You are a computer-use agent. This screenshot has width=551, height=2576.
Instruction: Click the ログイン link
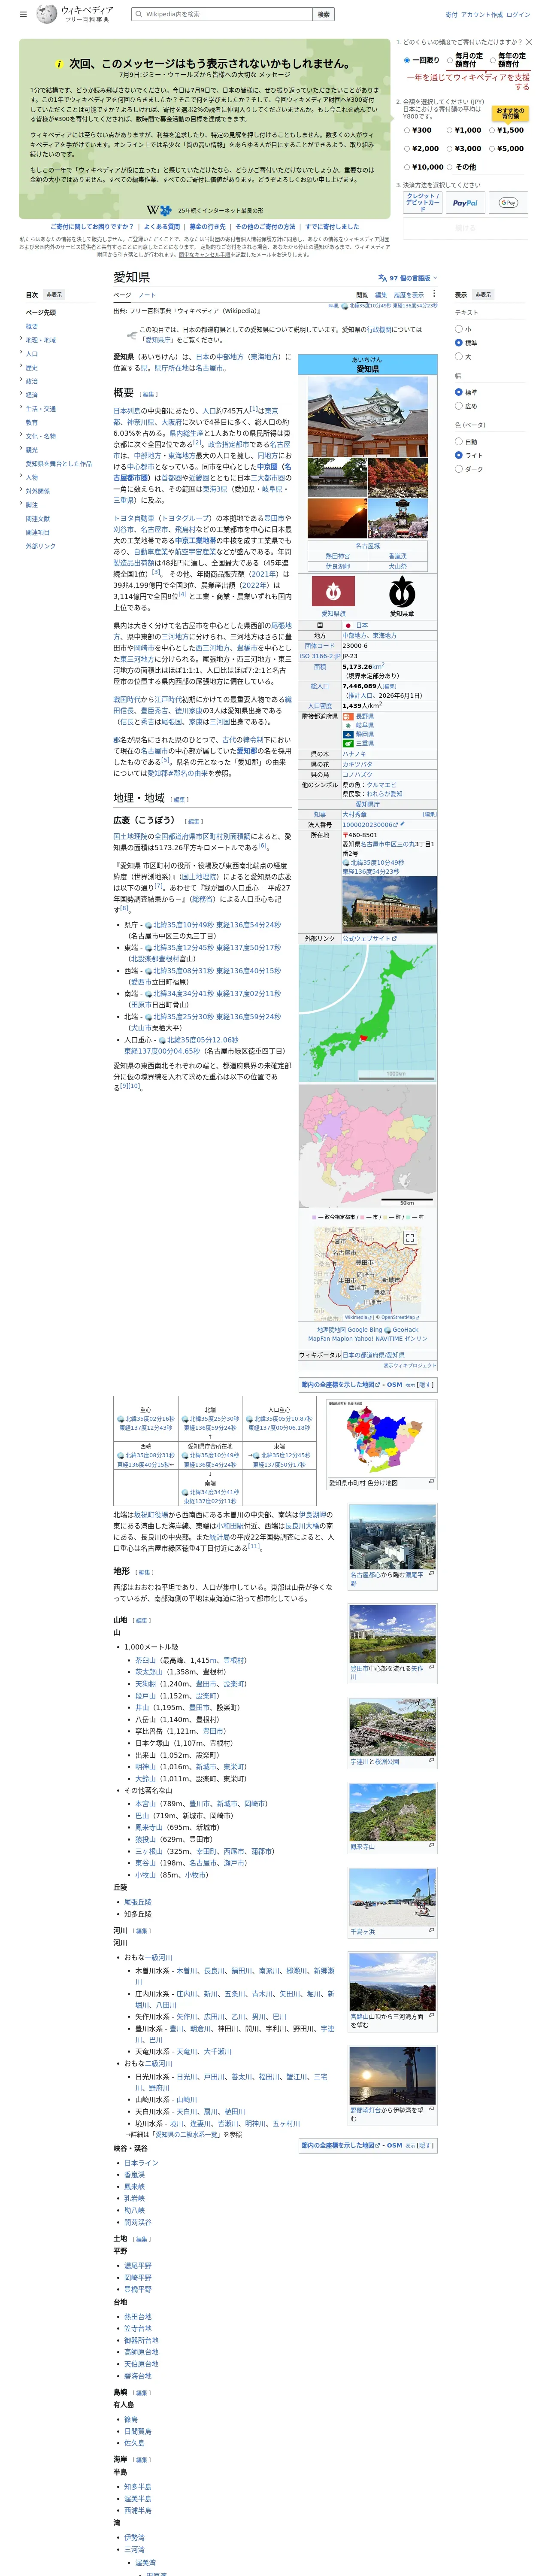(518, 15)
